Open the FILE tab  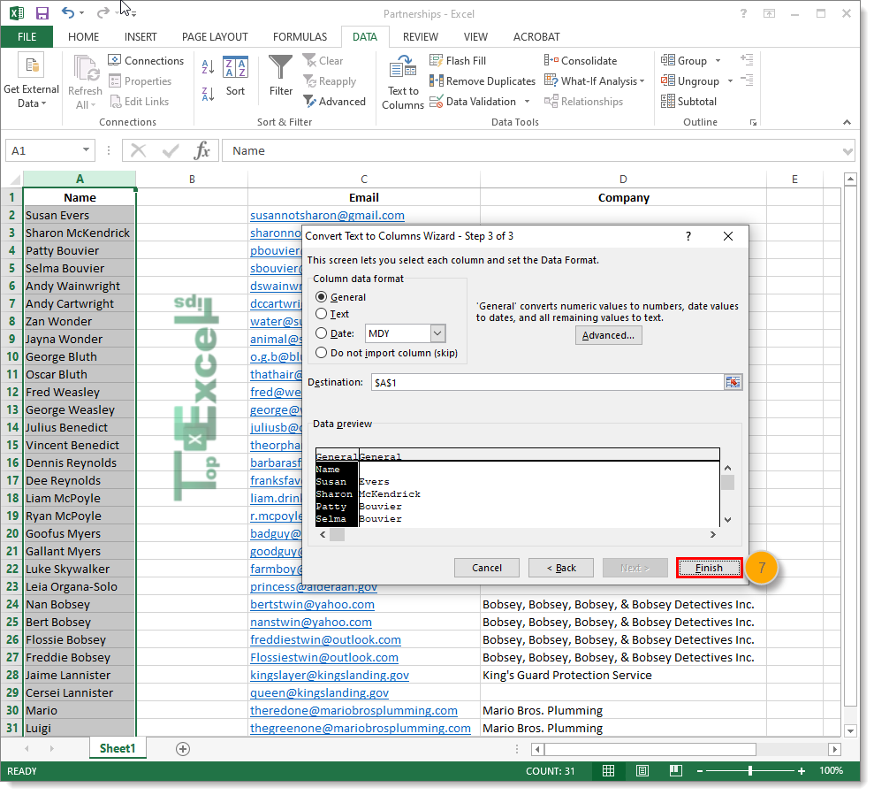(x=27, y=37)
